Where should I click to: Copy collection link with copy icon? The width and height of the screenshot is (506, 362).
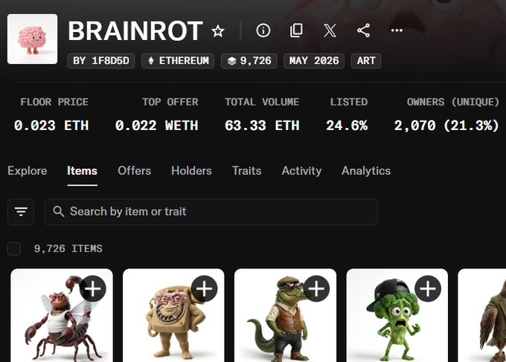[296, 30]
